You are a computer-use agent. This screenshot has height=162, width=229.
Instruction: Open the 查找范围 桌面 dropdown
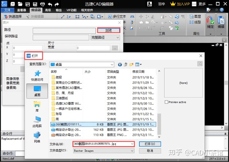[x=82, y=65]
